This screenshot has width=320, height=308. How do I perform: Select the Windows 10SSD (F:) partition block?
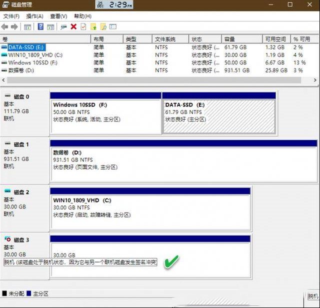coord(105,113)
